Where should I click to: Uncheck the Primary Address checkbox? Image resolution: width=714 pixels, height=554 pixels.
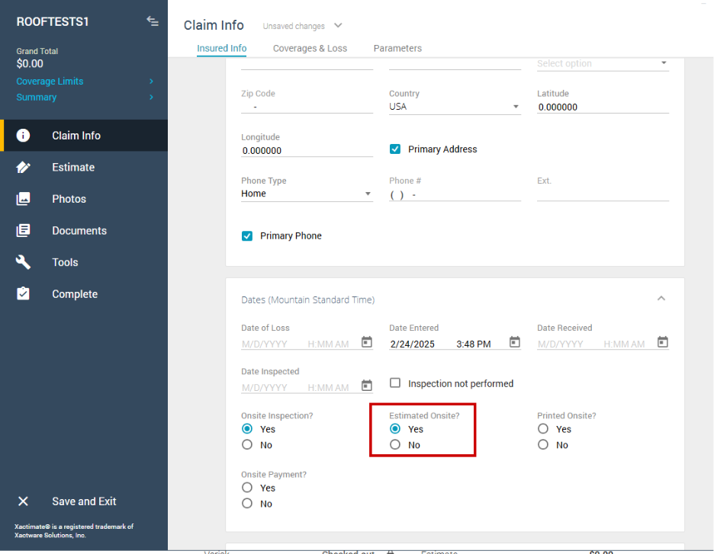click(395, 149)
